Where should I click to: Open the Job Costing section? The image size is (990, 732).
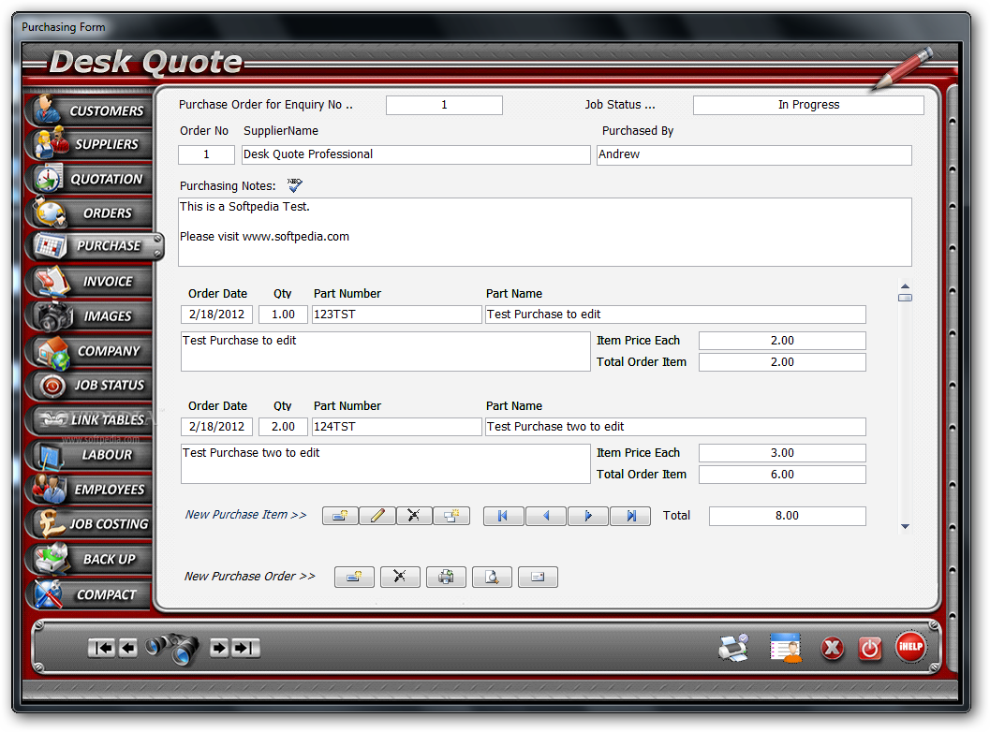click(x=90, y=524)
